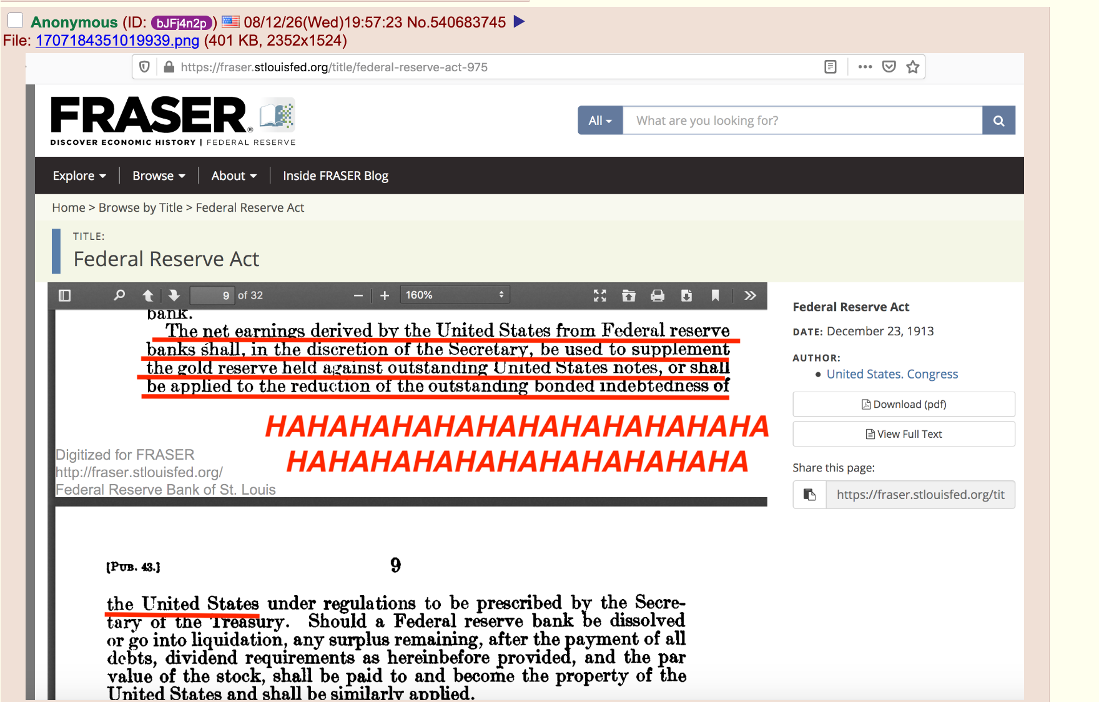Viewport: 1099px width, 702px height.
Task: Bookmark this page with star icon
Action: tap(913, 67)
